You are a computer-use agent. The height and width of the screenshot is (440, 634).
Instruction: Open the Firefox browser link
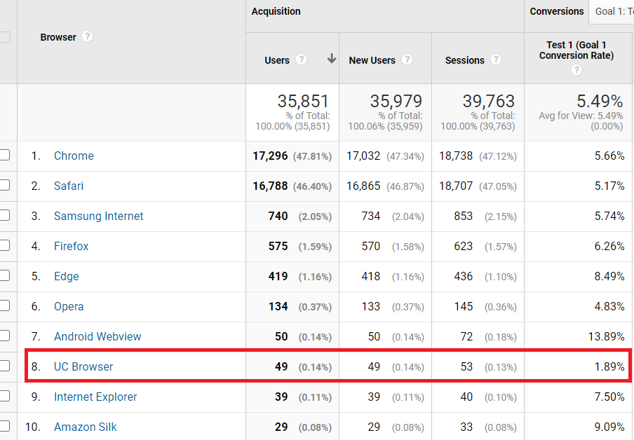71,246
